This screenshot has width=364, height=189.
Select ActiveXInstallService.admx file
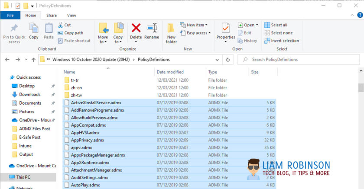pyautogui.click(x=169, y=103)
